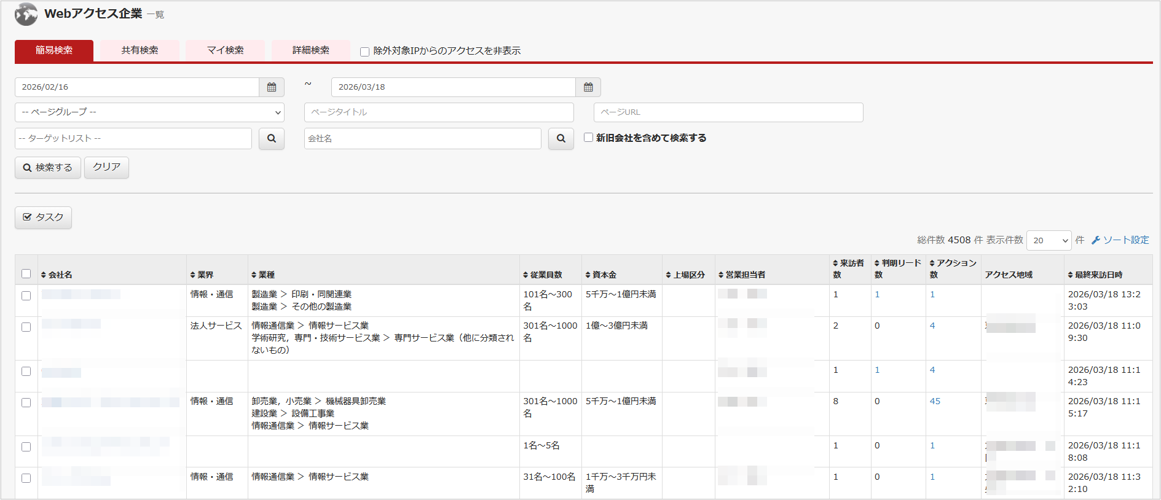
Task: Open the 表示件数 20 dropdown
Action: 1049,240
